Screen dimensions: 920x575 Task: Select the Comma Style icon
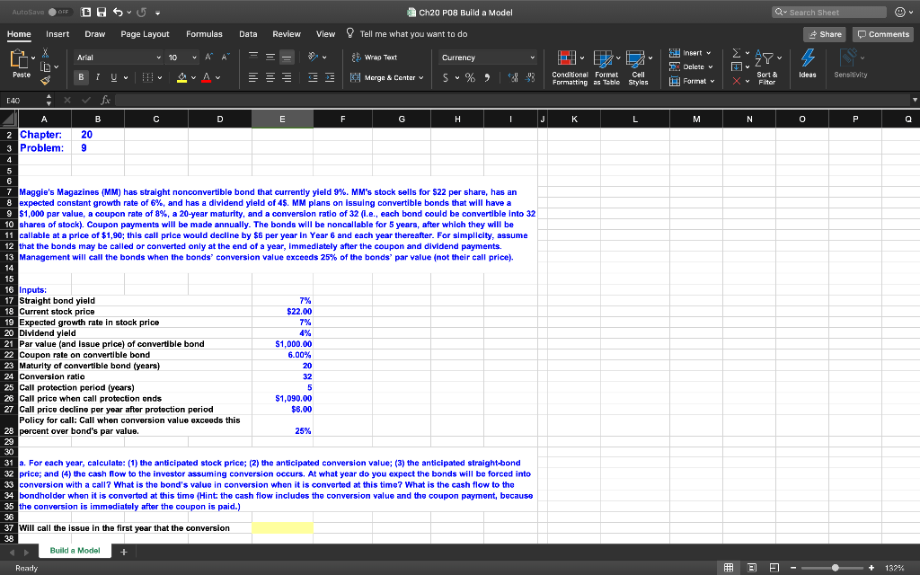pyautogui.click(x=488, y=77)
